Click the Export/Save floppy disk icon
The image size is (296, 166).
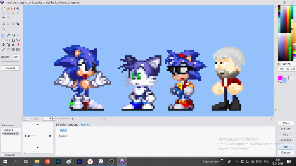click(x=13, y=9)
